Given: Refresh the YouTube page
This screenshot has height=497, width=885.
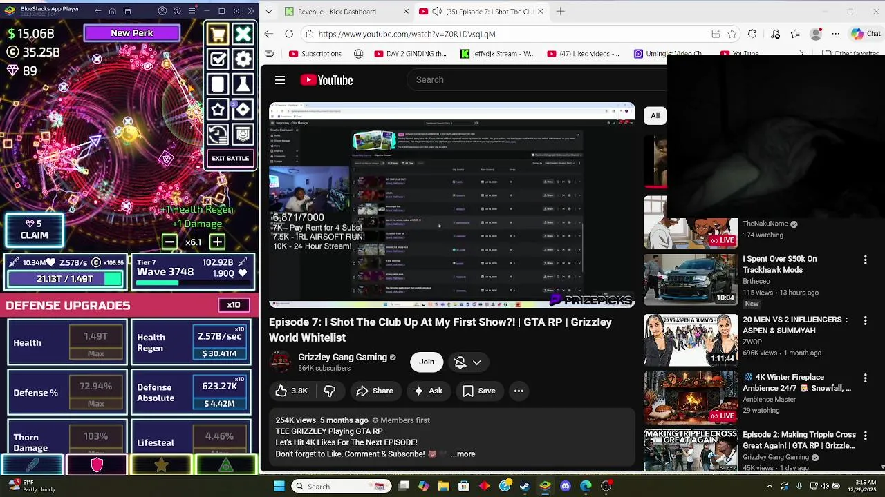Looking at the screenshot, I should click(x=289, y=34).
